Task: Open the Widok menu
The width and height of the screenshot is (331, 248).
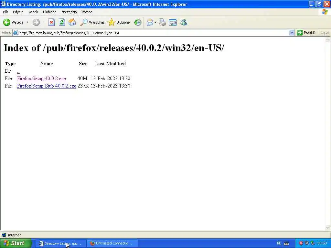Action: coord(33,12)
